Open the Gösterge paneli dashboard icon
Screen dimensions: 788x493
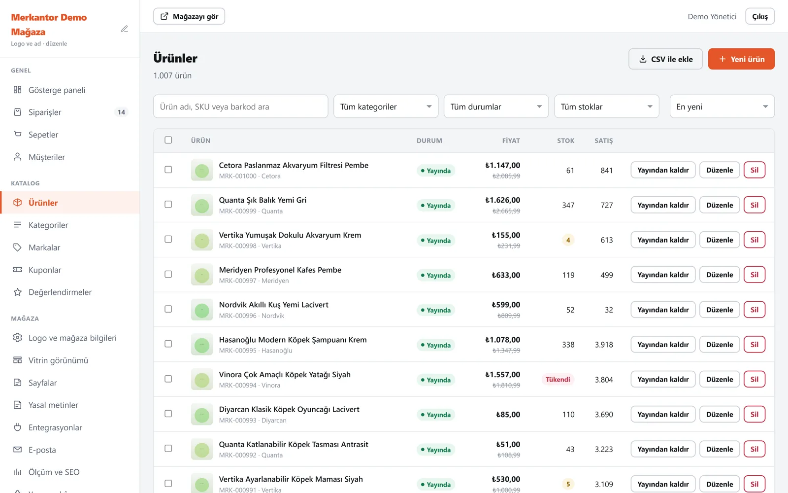click(18, 90)
